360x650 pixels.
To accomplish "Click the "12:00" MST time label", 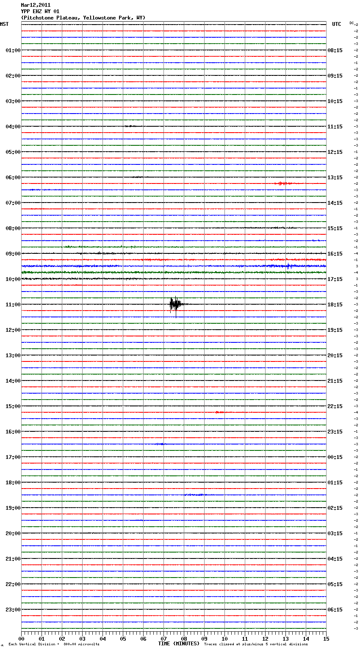I will point(13,330).
